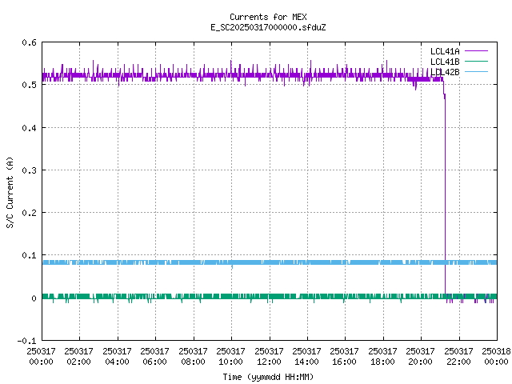Screen dimensions: 512x384
Task: Click the green LCL41B legend line sample
Action: (476, 61)
